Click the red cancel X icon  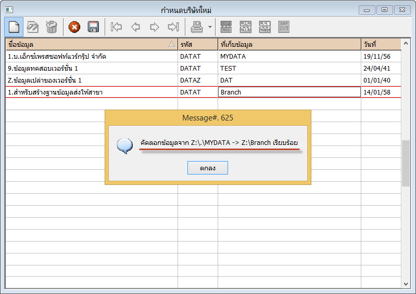click(x=74, y=26)
